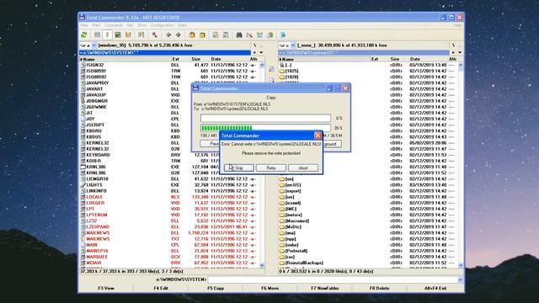Switch to brief file list view icon
This screenshot has height=303, width=539.
pyautogui.click(x=98, y=35)
